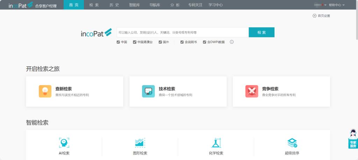This screenshot has width=358, height=160.
Task: Click the 化学检索 label
Action: [x=216, y=153]
